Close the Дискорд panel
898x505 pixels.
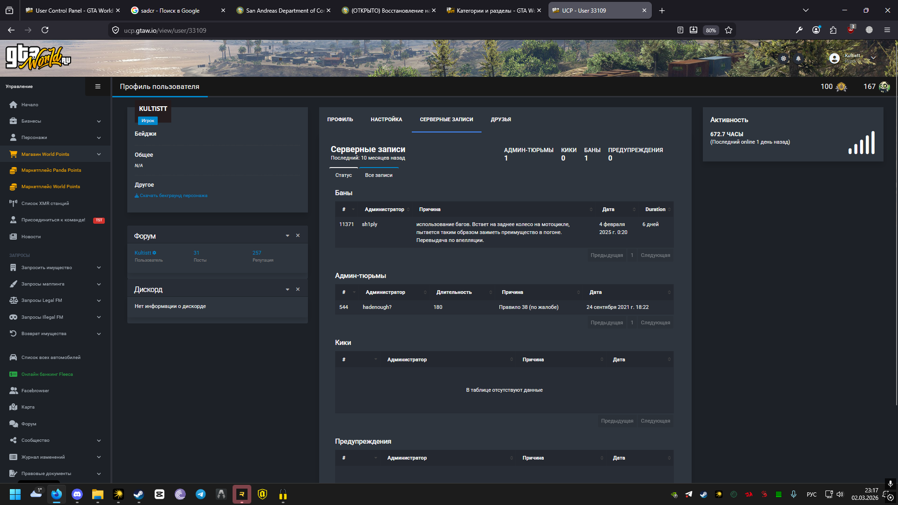(x=298, y=289)
